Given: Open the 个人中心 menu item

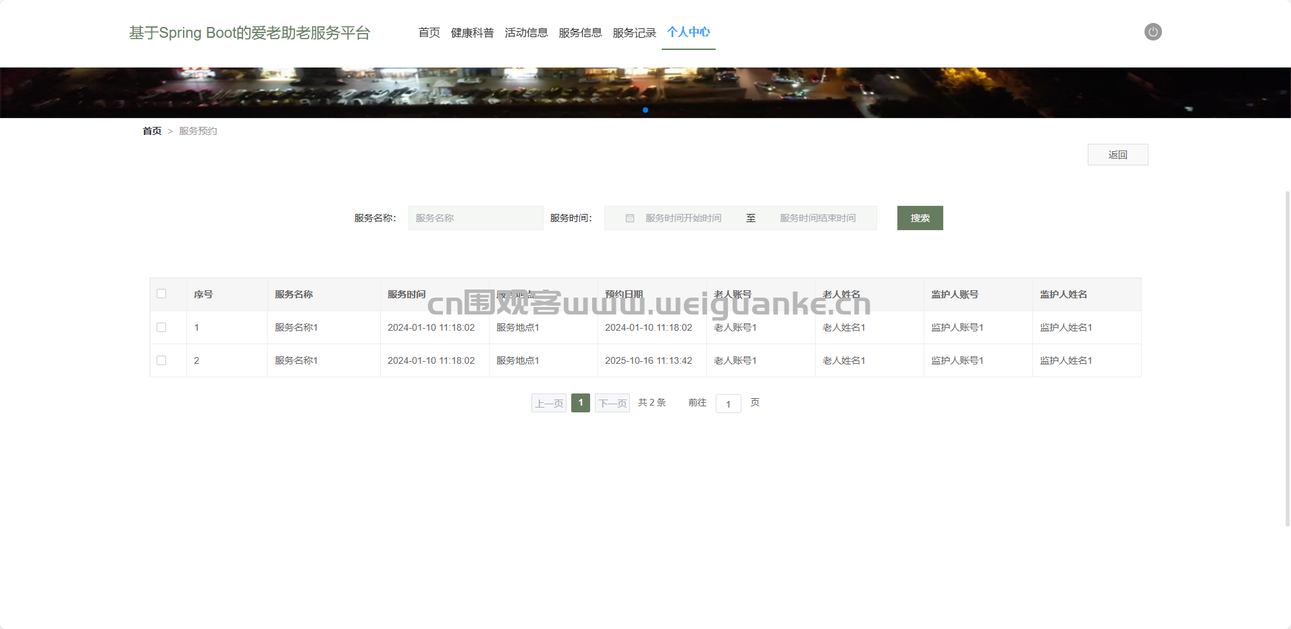Looking at the screenshot, I should point(688,32).
